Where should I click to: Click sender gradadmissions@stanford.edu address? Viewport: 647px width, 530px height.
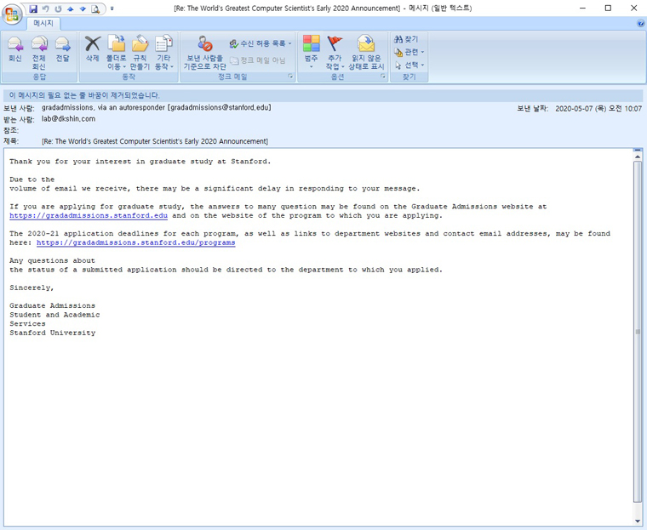220,108
